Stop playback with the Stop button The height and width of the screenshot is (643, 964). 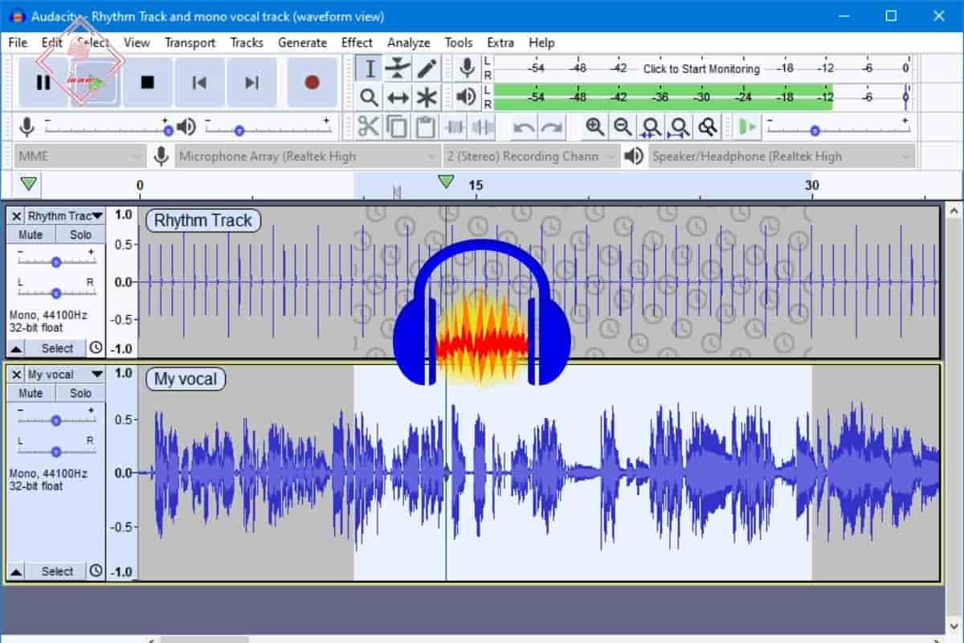point(147,83)
